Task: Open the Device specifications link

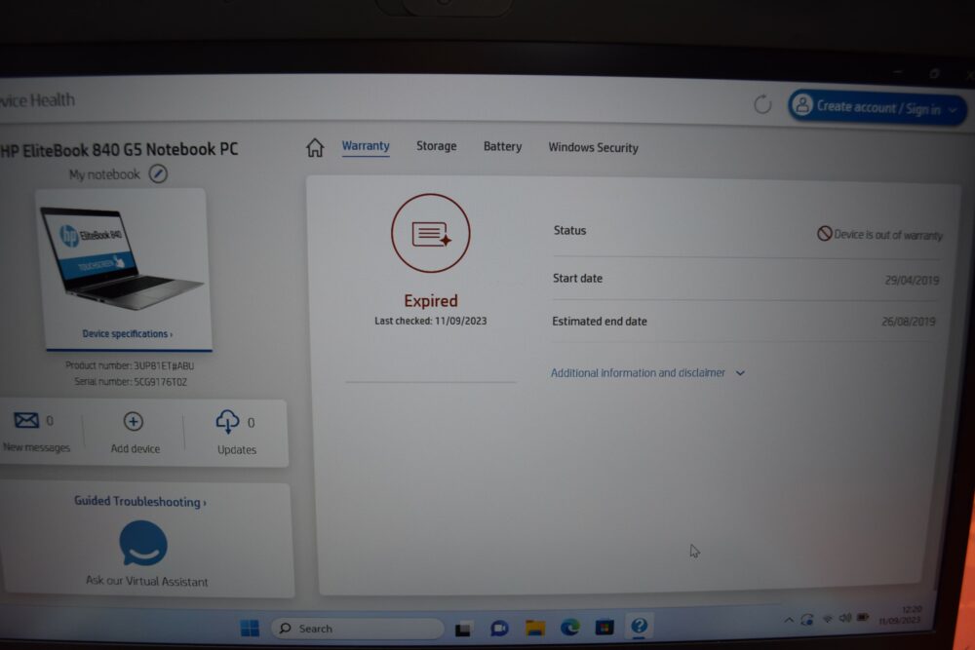Action: tap(128, 333)
